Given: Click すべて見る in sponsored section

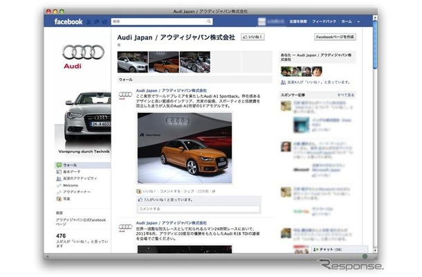Looking at the screenshot, I should coord(346,95).
